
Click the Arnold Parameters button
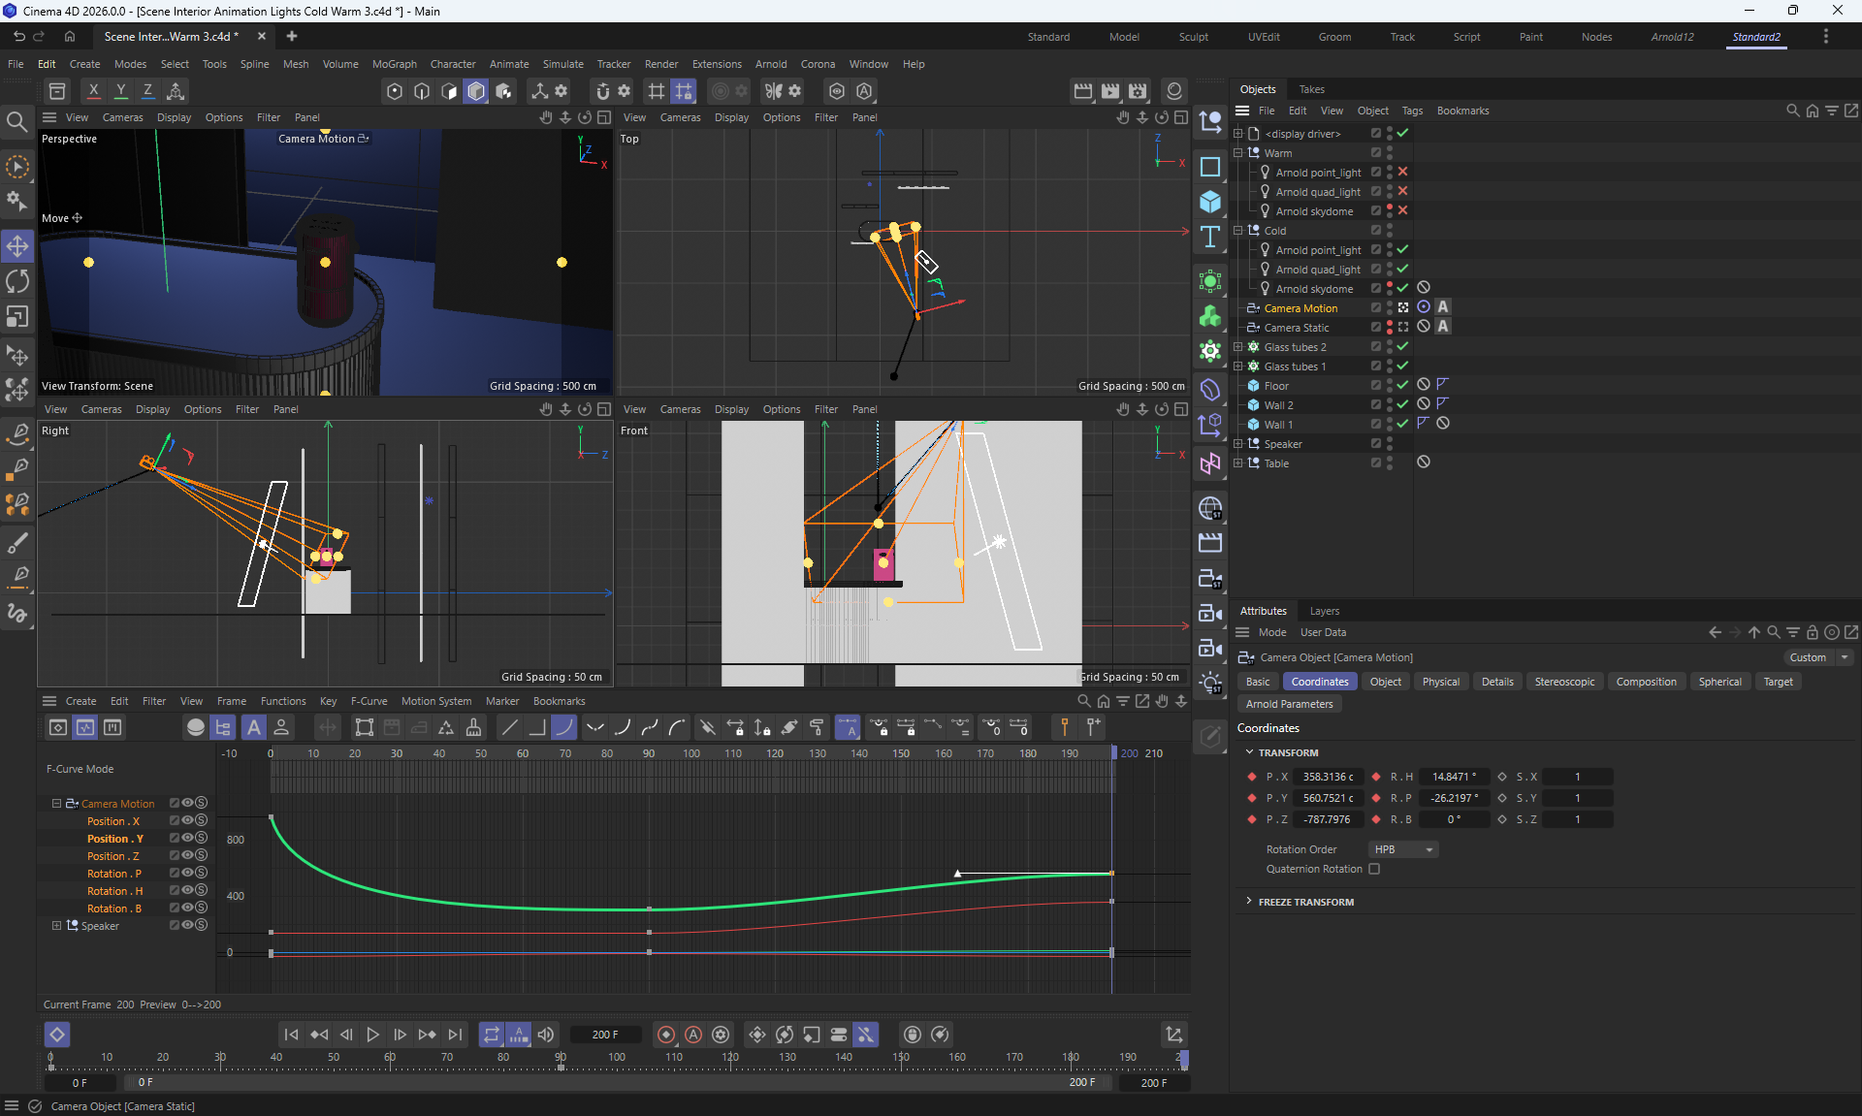1289,704
